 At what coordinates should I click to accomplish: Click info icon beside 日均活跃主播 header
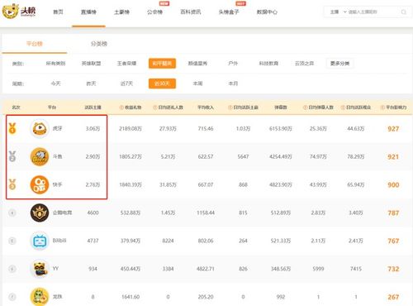[x=230, y=108]
